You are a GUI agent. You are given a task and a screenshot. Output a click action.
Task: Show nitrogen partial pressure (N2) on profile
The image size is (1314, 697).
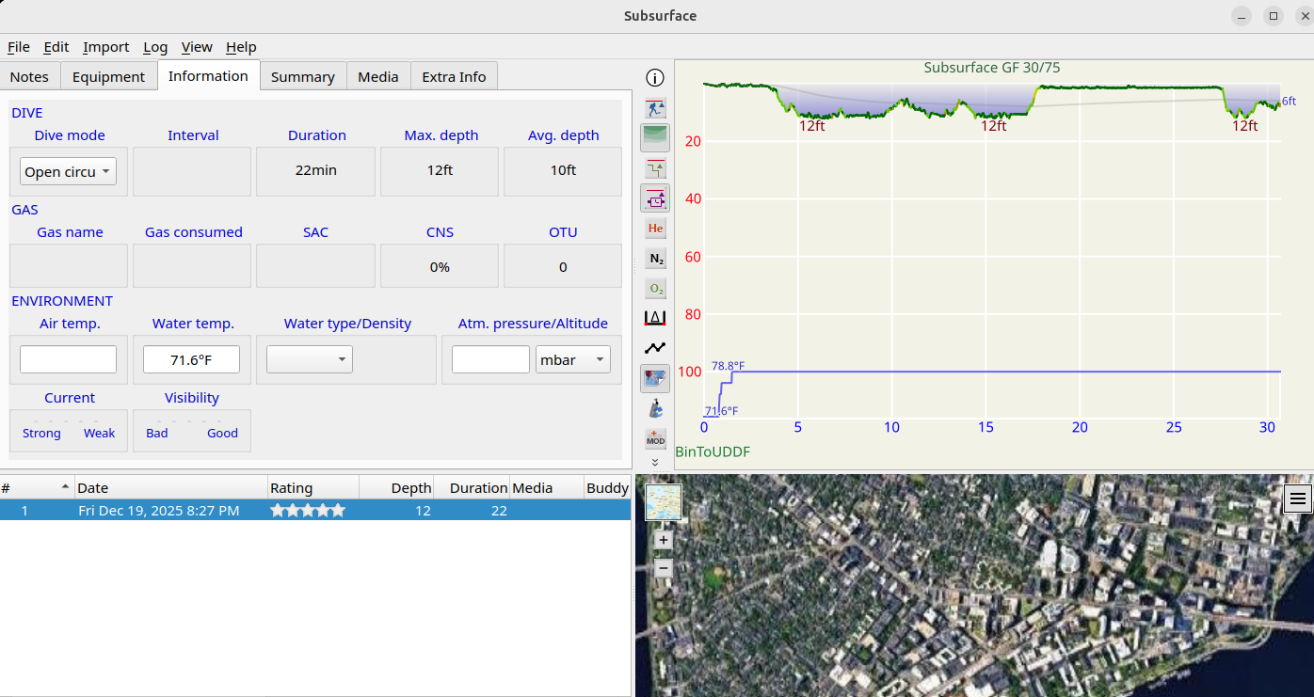pos(655,258)
